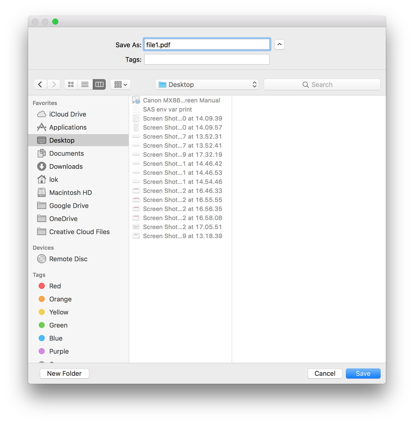Select Screen Shot...0 at 14.09.39

(180, 119)
